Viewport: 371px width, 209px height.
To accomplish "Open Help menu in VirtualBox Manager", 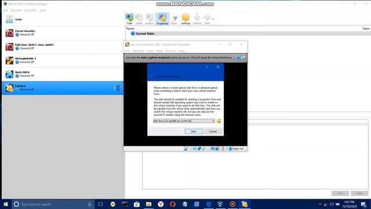I will click(x=42, y=10).
